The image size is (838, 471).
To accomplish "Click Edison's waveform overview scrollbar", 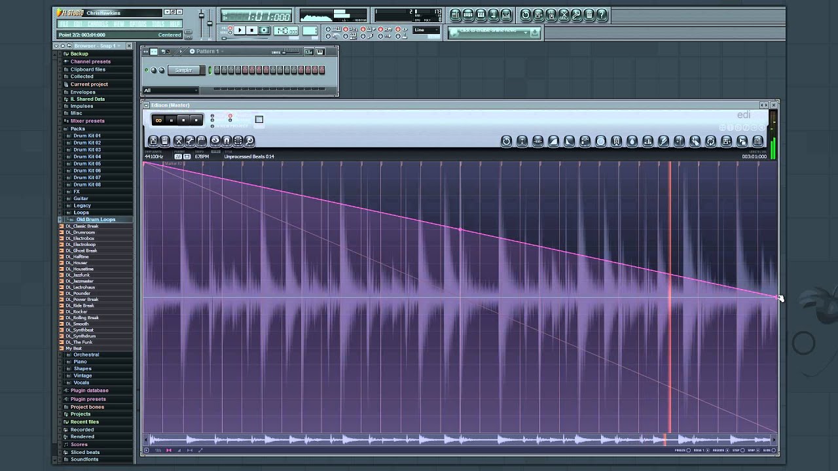I will coord(461,440).
